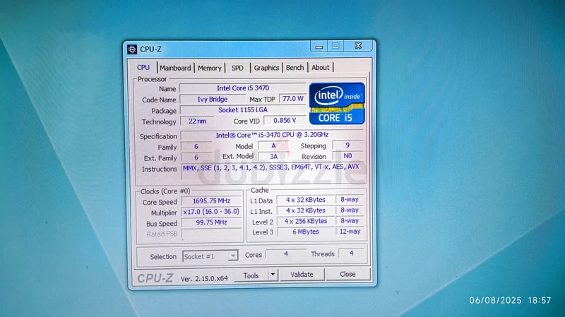Click the Bus Speed value 99.75 MHz
565x317 pixels.
[x=211, y=222]
